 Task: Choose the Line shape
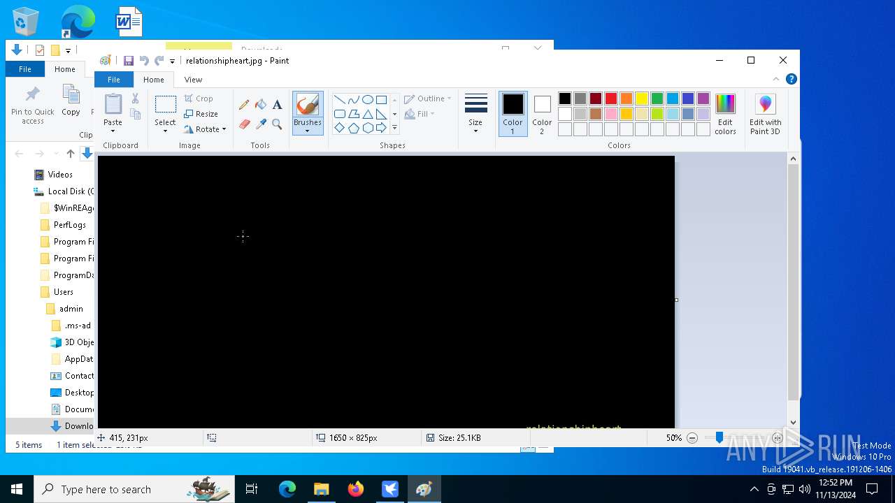click(x=339, y=99)
